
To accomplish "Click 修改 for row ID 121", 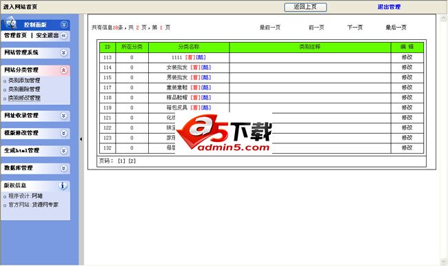I will pos(407,118).
